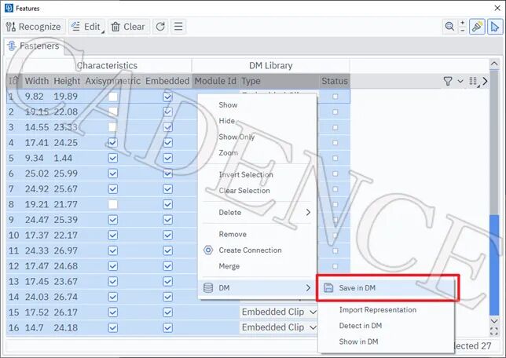Click the Clear trash button

(x=128, y=27)
